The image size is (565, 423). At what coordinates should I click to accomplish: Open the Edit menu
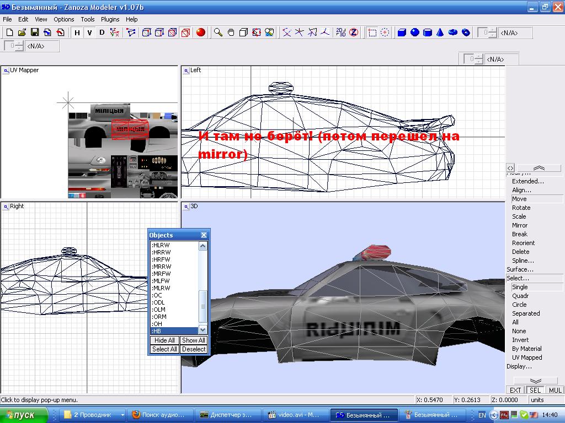23,19
